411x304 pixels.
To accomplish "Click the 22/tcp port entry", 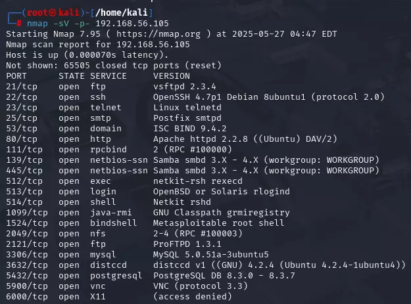I will pos(22,97).
